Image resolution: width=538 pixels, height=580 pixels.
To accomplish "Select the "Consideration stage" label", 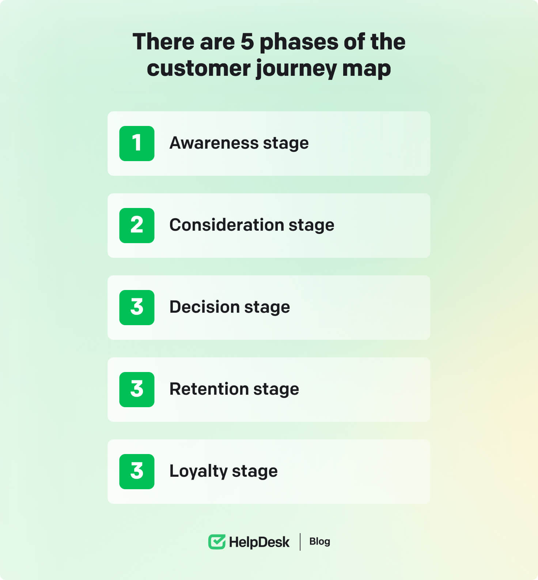I will (x=252, y=225).
